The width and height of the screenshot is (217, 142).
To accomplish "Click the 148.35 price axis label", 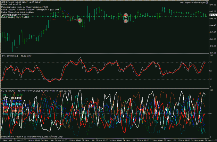I will click(x=213, y=5).
